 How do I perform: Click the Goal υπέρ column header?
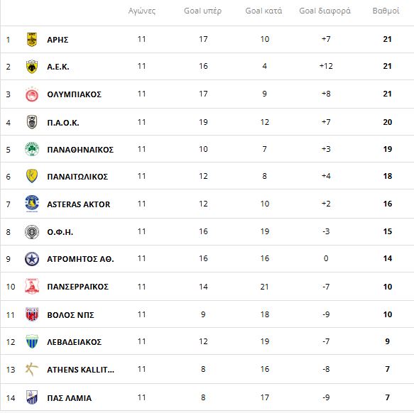tap(203, 11)
